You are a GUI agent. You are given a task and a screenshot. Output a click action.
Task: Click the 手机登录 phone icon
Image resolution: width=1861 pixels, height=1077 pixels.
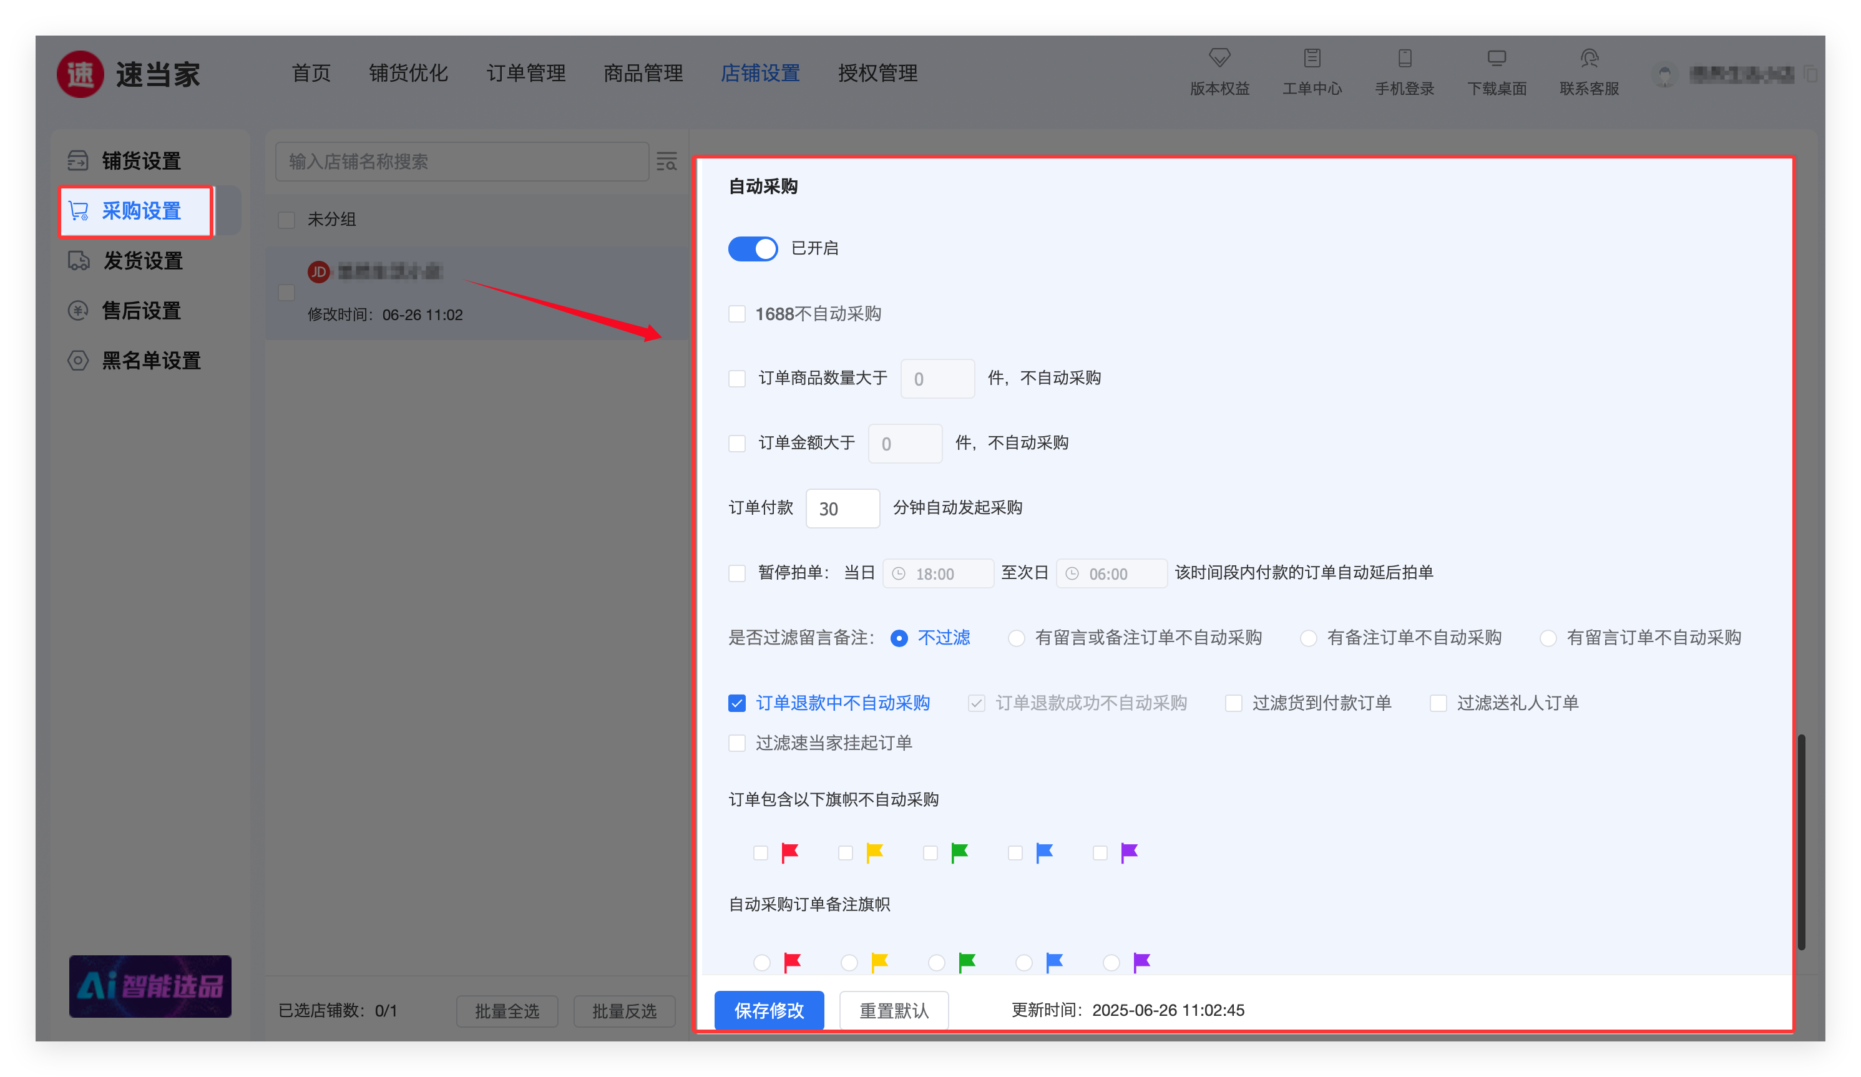click(1404, 58)
